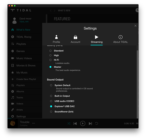Navigate back with the left chevron
Viewport: 146px width, 139px height.
pyautogui.click(x=51, y=11)
